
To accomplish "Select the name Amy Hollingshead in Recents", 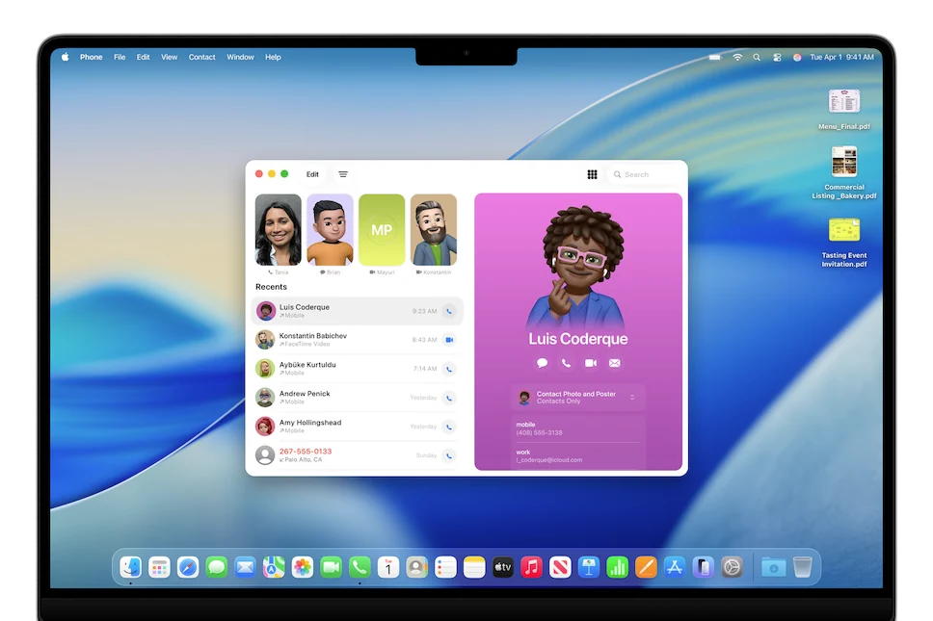I will 310,423.
